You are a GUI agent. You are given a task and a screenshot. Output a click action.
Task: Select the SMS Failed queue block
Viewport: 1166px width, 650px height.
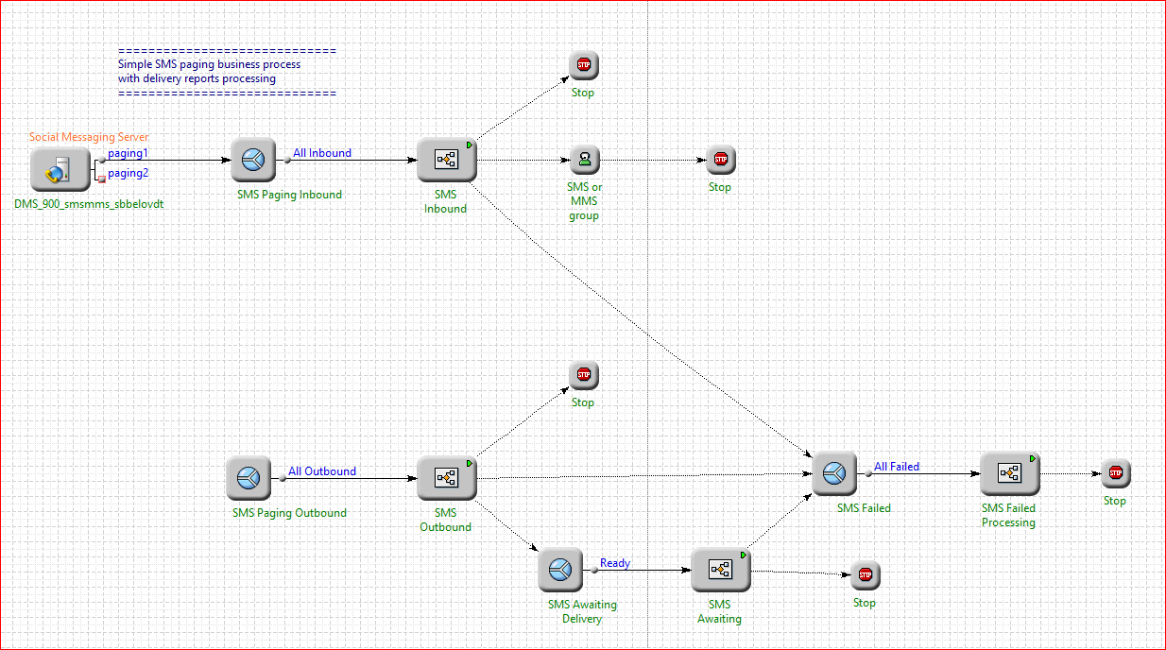[x=834, y=472]
